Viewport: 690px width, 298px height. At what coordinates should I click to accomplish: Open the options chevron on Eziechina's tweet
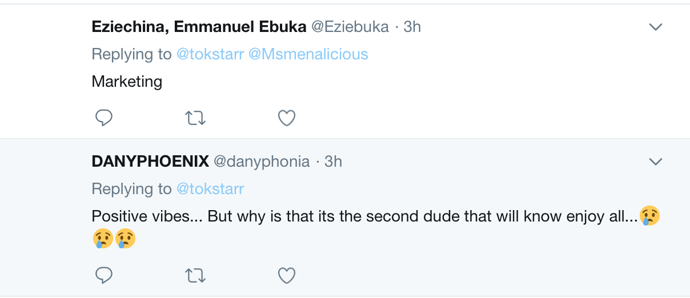[x=656, y=27]
